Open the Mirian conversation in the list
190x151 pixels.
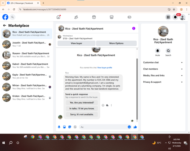(27, 87)
